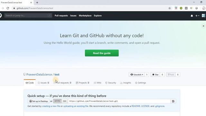Viewport: 206px width, 116px height.
Task: Open the plus create-new dropdown
Action: [197, 16]
